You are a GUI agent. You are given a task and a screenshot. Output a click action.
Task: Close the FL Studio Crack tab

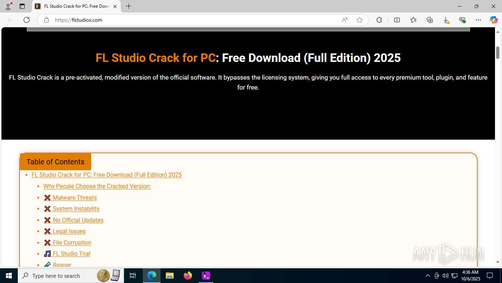pyautogui.click(x=115, y=6)
